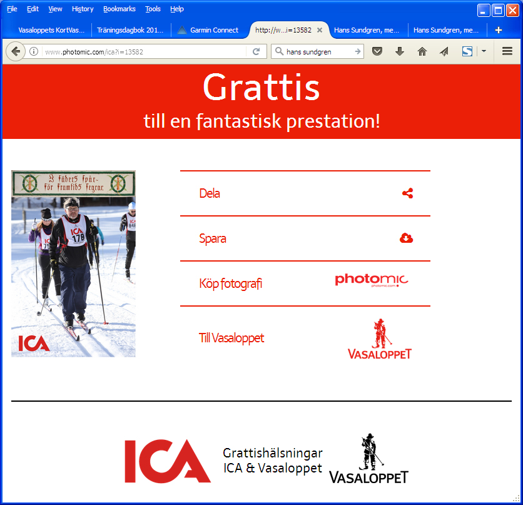Image resolution: width=523 pixels, height=505 pixels.
Task: Open the Bookmarks menu
Action: click(119, 9)
